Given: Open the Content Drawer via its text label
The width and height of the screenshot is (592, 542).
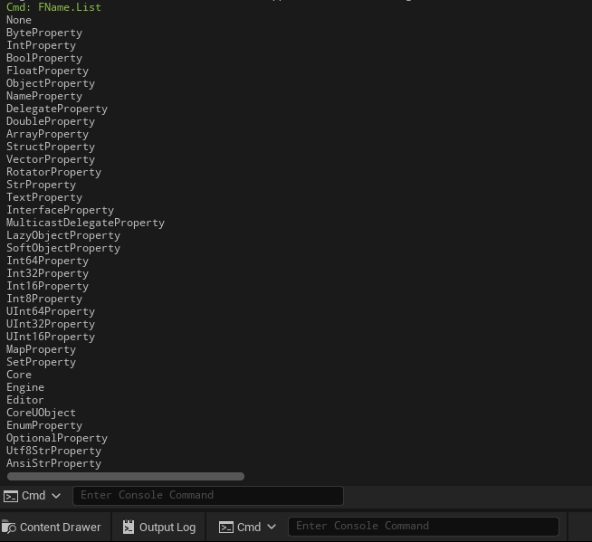Looking at the screenshot, I should click(x=61, y=527).
